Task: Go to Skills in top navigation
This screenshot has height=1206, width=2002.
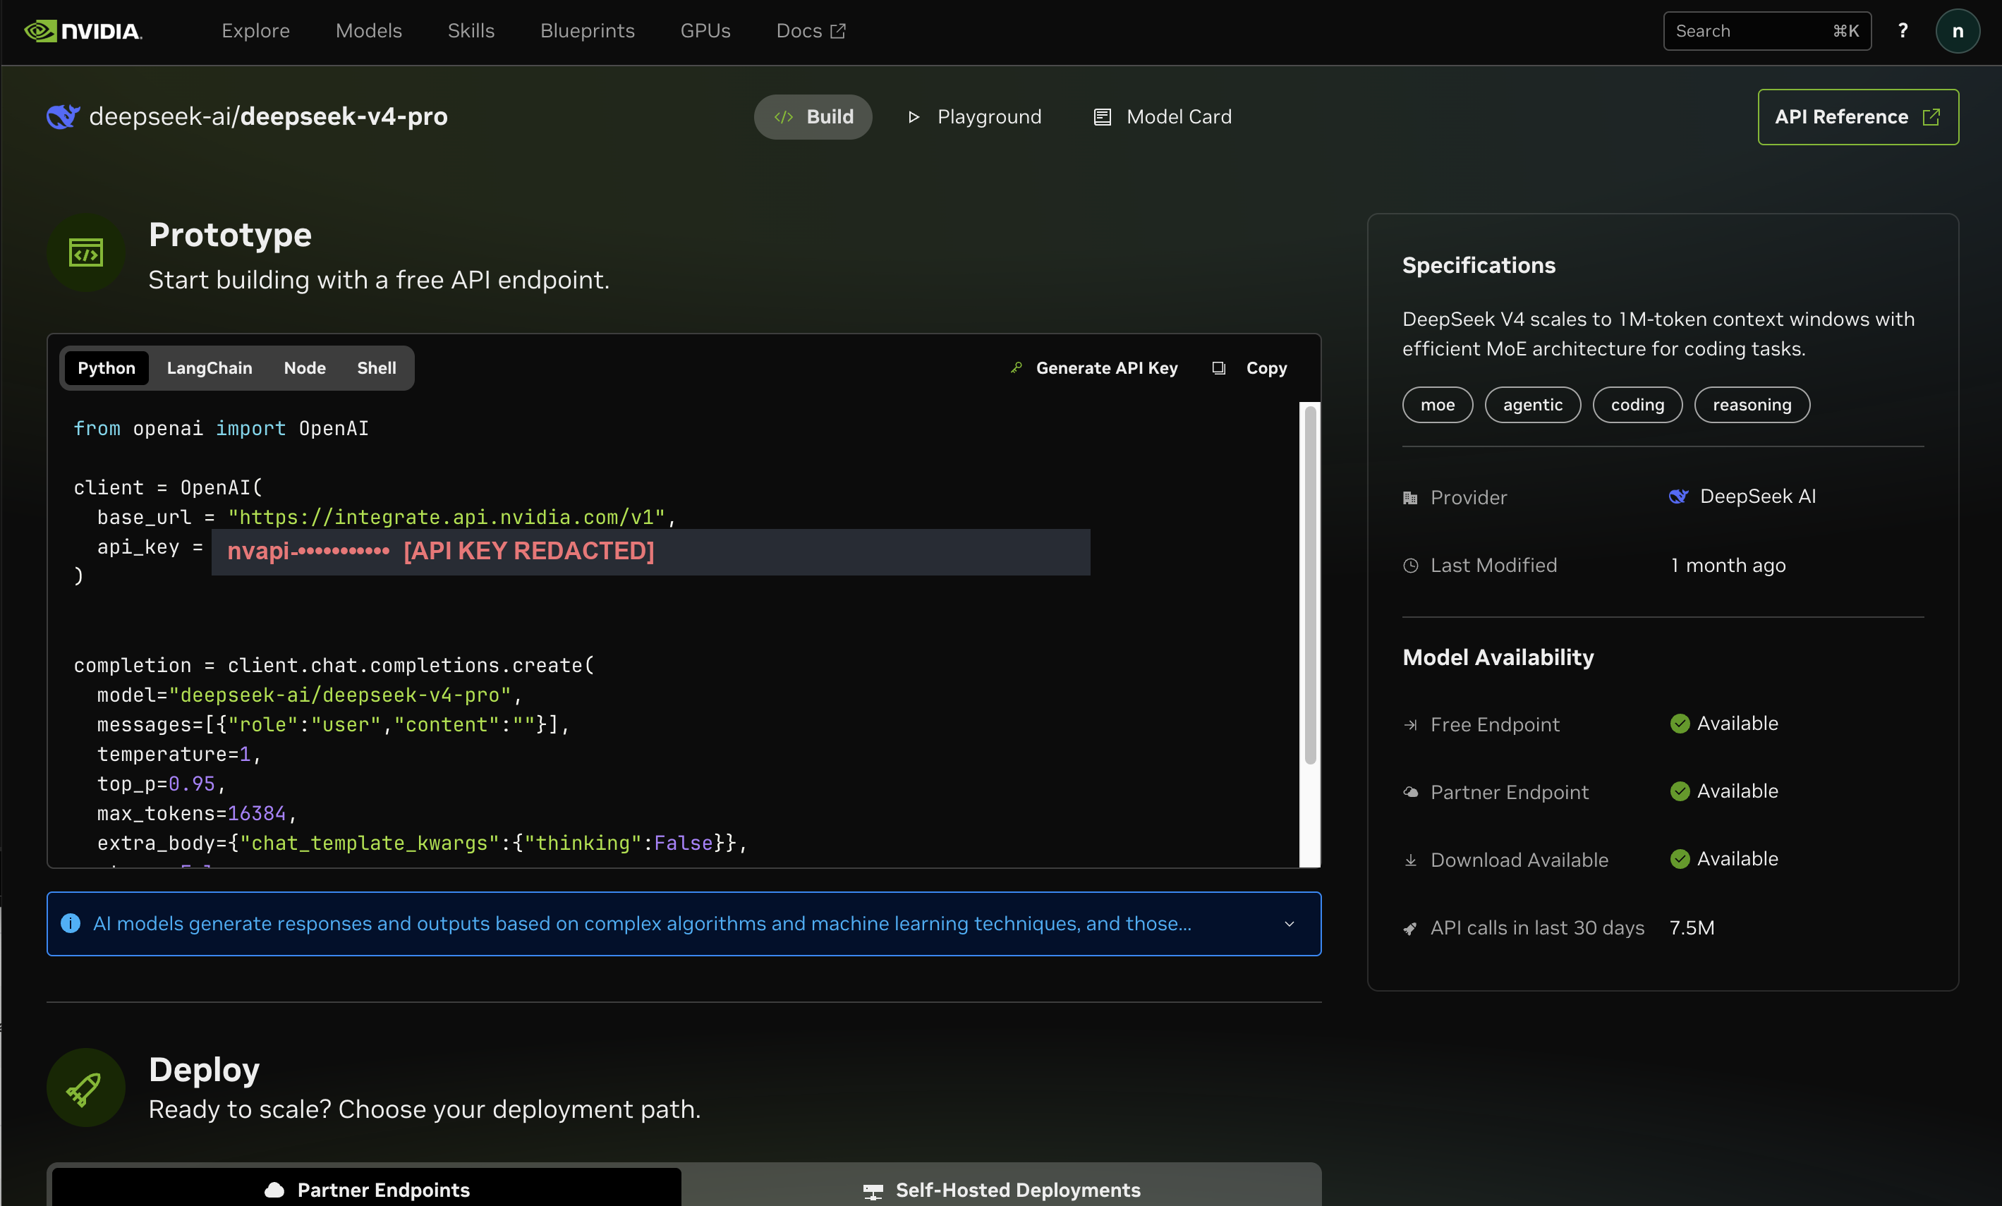Action: [471, 31]
